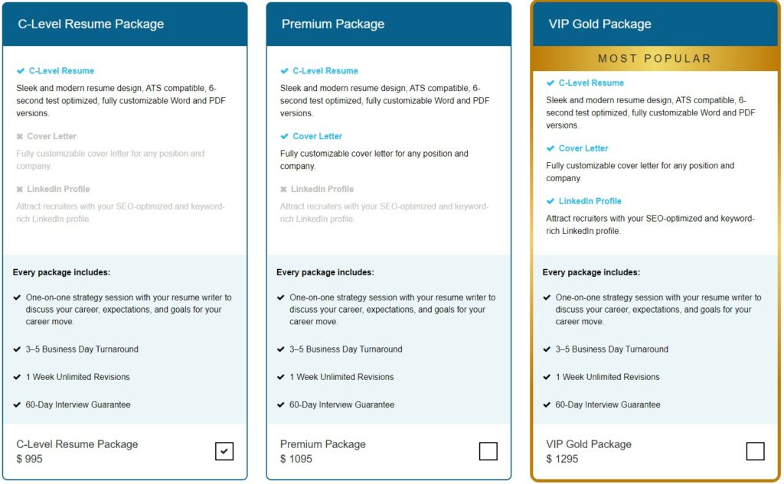Click the VIP Gold Package header bar
The height and width of the screenshot is (484, 784).
click(655, 24)
